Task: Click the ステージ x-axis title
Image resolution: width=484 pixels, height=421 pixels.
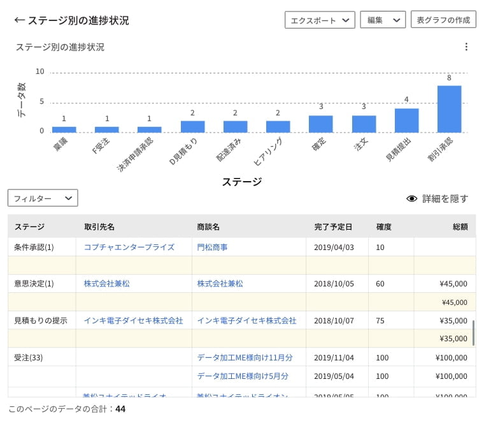Action: (242, 182)
